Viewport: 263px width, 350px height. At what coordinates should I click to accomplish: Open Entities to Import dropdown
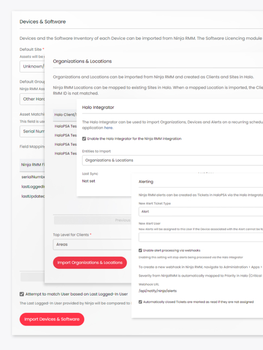tap(172, 160)
